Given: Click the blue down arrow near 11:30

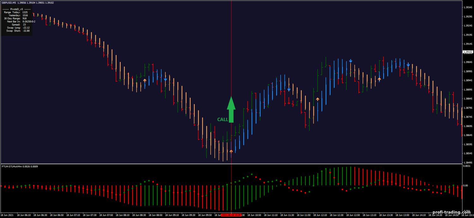Looking at the screenshot, I should [289, 89].
